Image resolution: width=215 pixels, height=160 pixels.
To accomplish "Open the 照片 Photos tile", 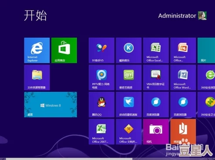I will click(206, 50).
